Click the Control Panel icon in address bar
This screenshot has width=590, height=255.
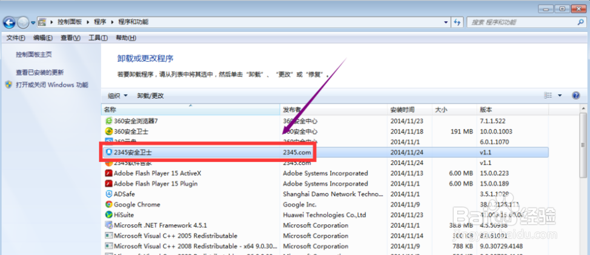(42, 22)
